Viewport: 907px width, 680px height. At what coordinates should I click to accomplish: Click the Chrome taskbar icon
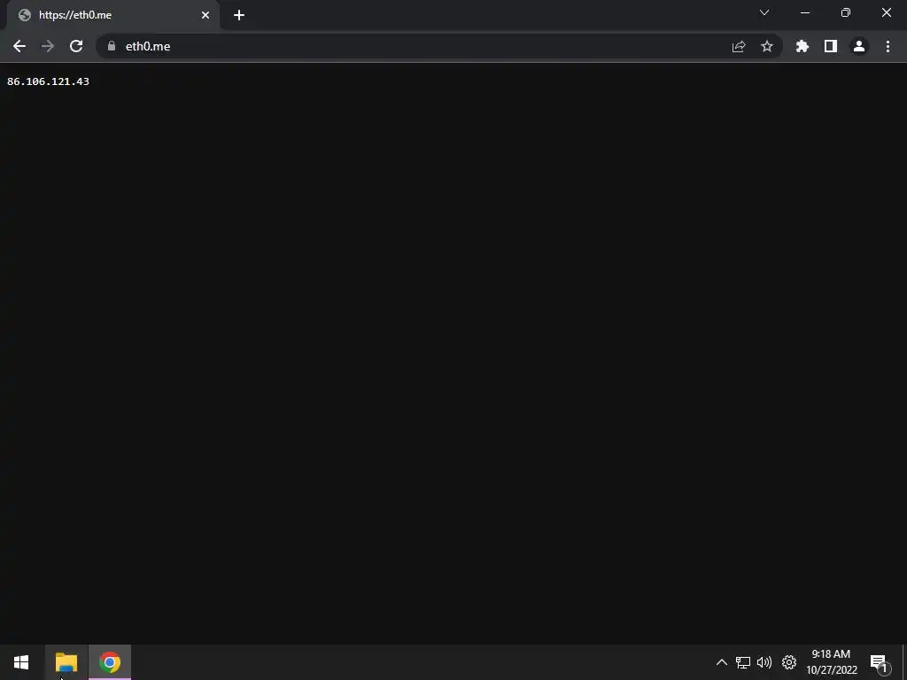(109, 662)
